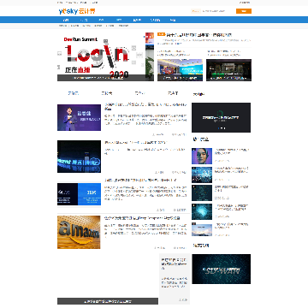Open the DevRun Summit Login 2020 banner

(x=105, y=56)
